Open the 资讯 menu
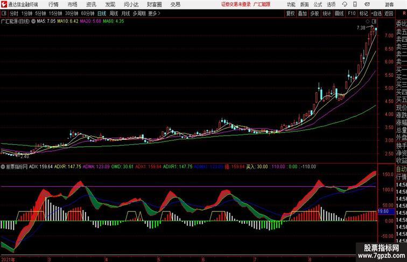 click(91, 4)
